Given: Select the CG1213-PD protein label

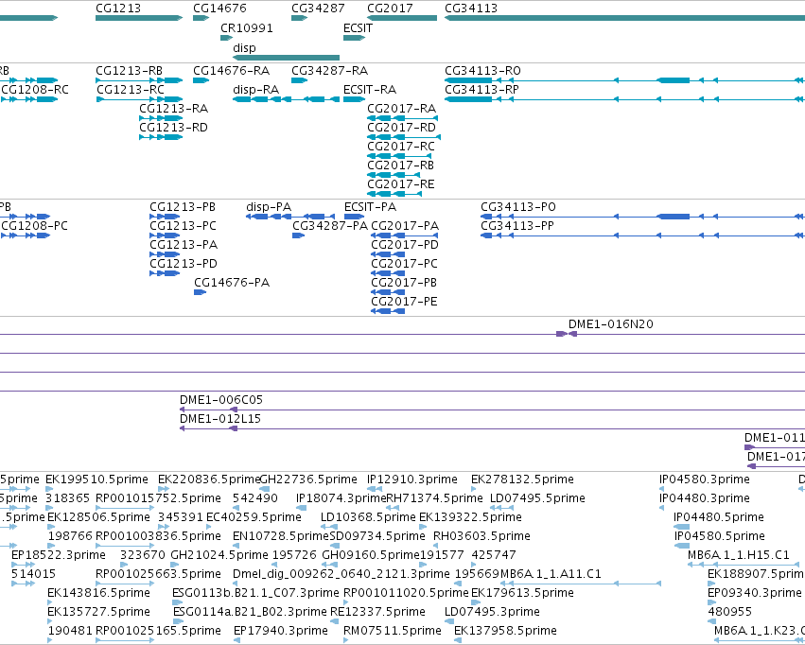Looking at the screenshot, I should (x=184, y=264).
